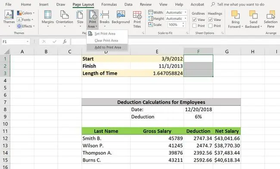This screenshot has height=169, width=280.
Task: Choose Add to Print Area
Action: point(107,47)
